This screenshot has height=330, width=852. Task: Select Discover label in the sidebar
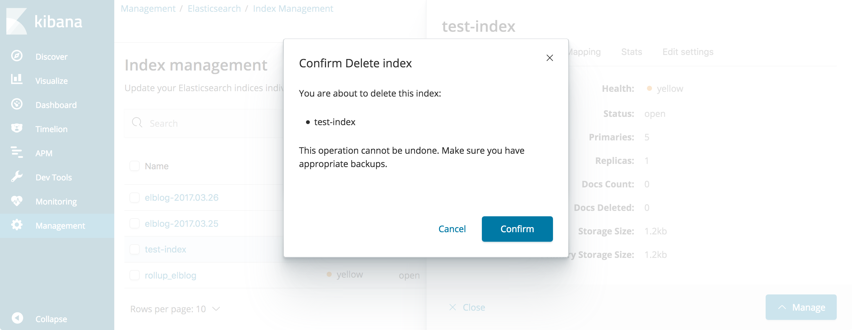point(51,57)
